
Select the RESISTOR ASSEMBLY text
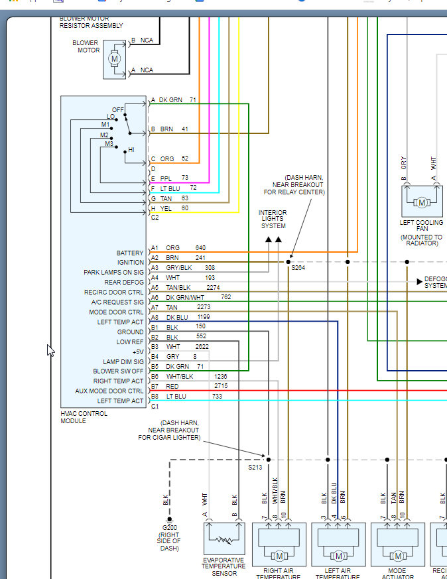91,25
